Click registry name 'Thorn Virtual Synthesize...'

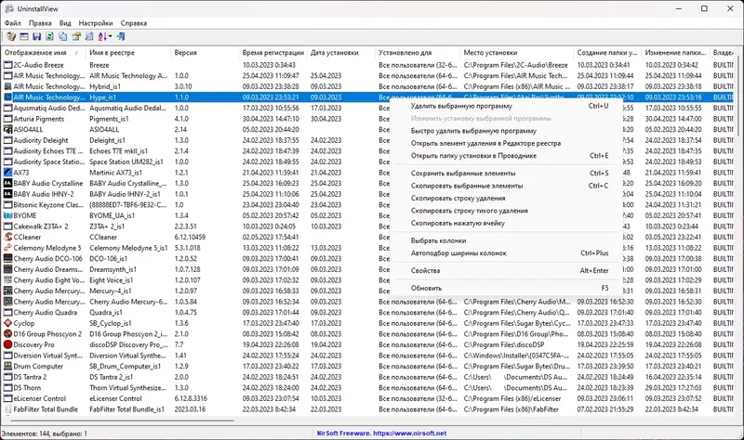tap(127, 388)
